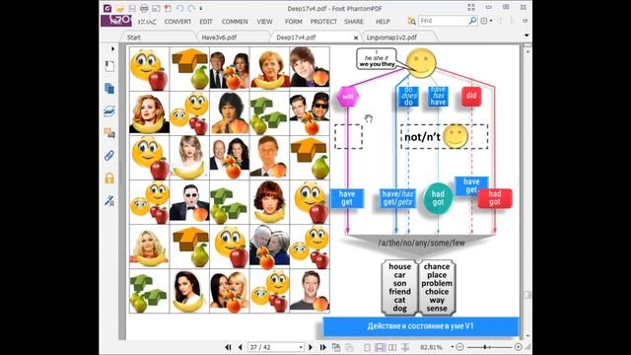This screenshot has width=631, height=355.
Task: Click the red 'did' box in the diagram
Action: (471, 97)
